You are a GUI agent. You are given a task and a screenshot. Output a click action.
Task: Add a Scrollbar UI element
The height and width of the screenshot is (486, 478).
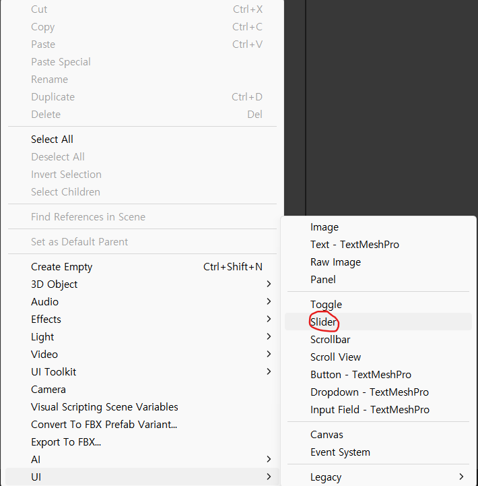pyautogui.click(x=378, y=340)
